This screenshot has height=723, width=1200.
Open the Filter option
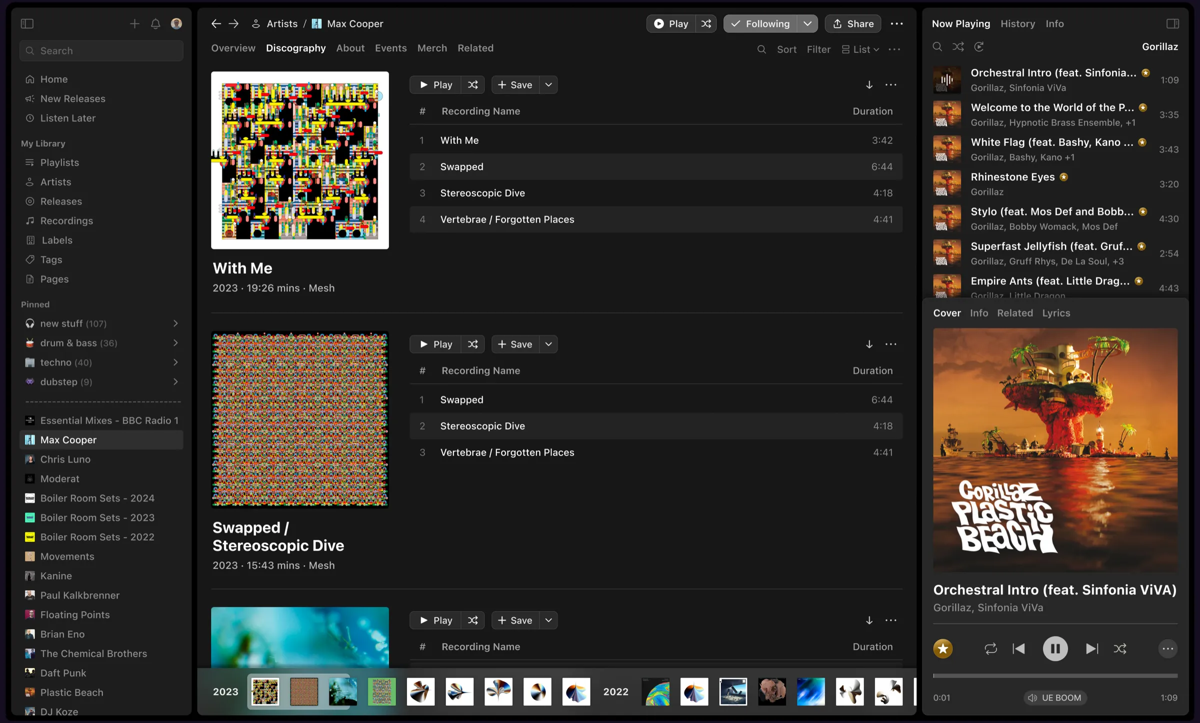click(x=818, y=49)
